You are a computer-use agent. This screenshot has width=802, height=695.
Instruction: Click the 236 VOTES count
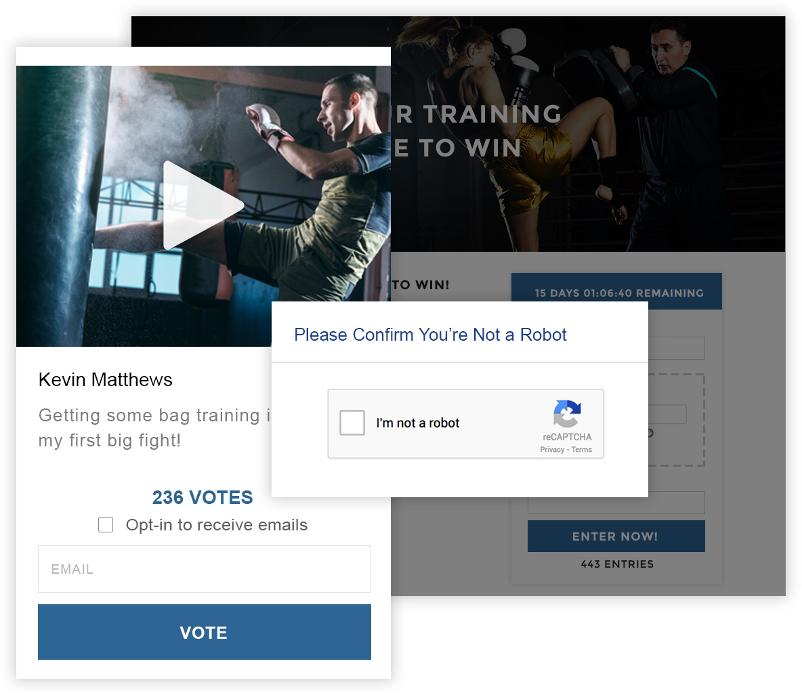click(203, 497)
